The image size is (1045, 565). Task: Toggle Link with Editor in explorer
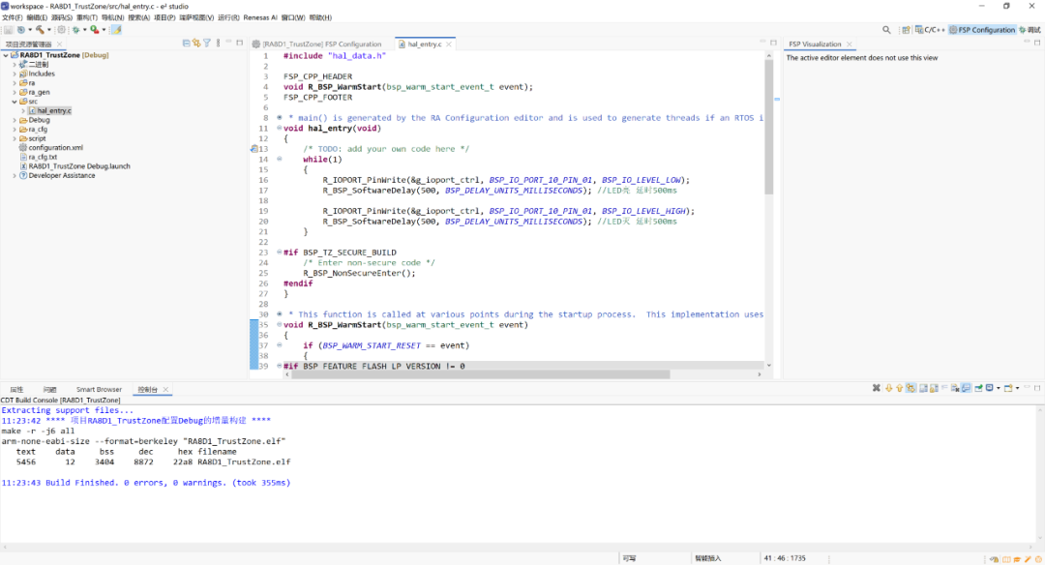[196, 44]
